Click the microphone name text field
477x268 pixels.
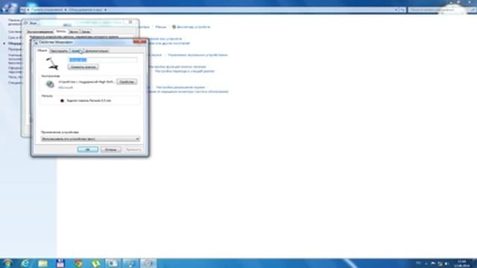click(x=103, y=60)
